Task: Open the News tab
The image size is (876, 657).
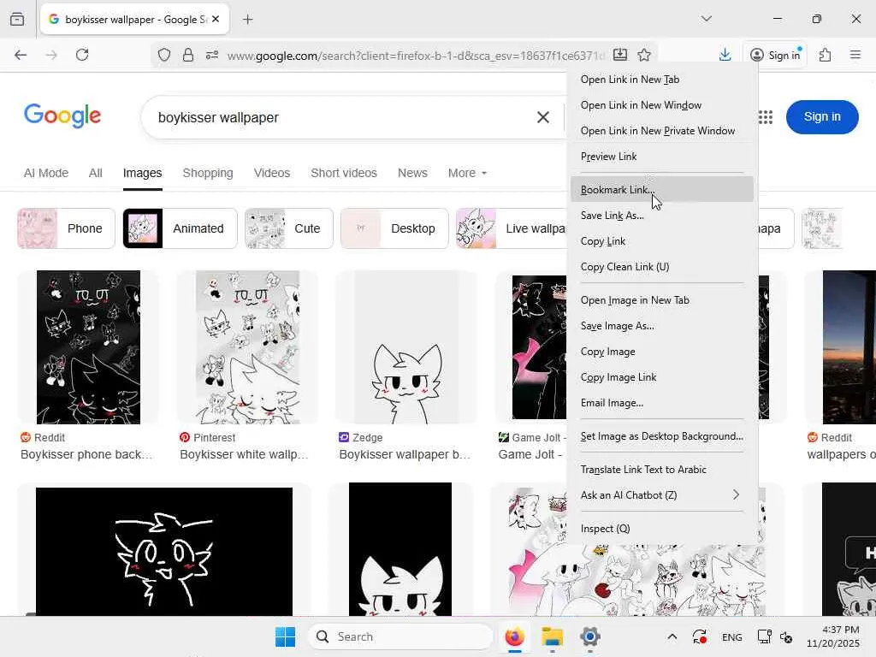Action: point(412,173)
